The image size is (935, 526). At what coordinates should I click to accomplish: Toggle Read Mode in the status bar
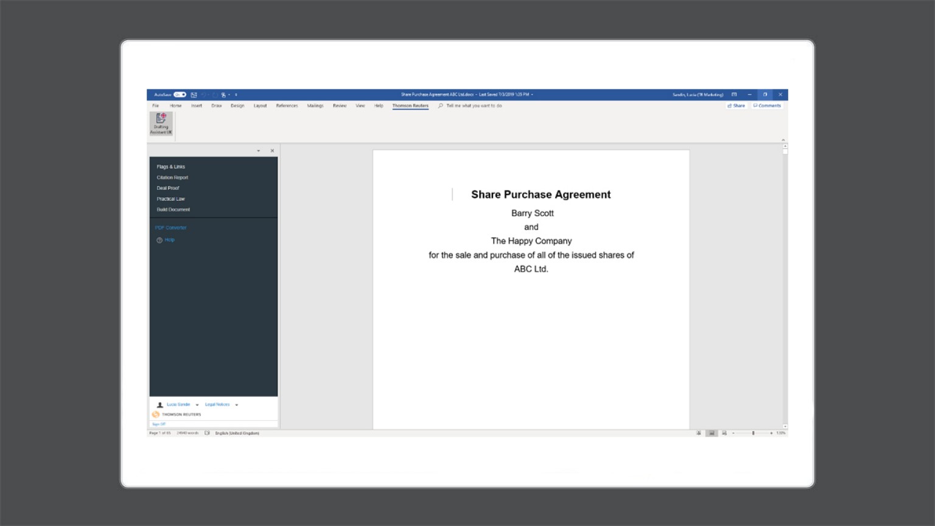[699, 433]
